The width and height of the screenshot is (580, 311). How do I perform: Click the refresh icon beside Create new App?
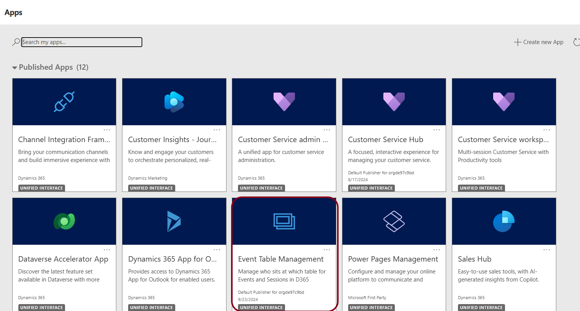tap(576, 42)
